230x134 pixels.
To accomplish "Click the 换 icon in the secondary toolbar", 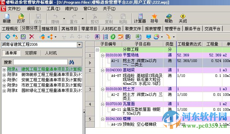I will point(128,37).
